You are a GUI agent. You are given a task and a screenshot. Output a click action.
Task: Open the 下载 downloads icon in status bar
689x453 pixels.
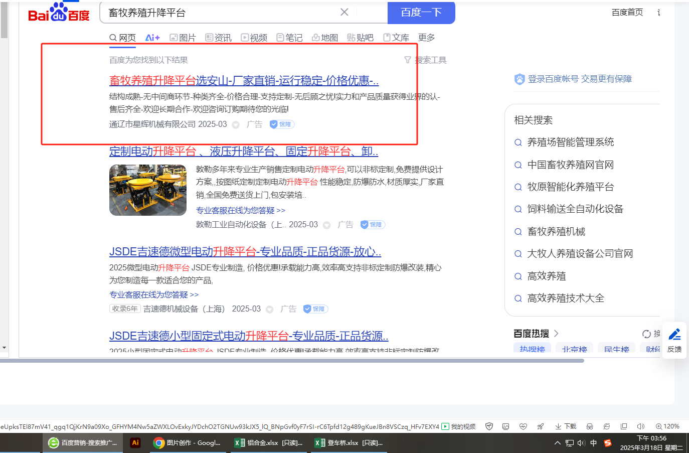(x=566, y=426)
